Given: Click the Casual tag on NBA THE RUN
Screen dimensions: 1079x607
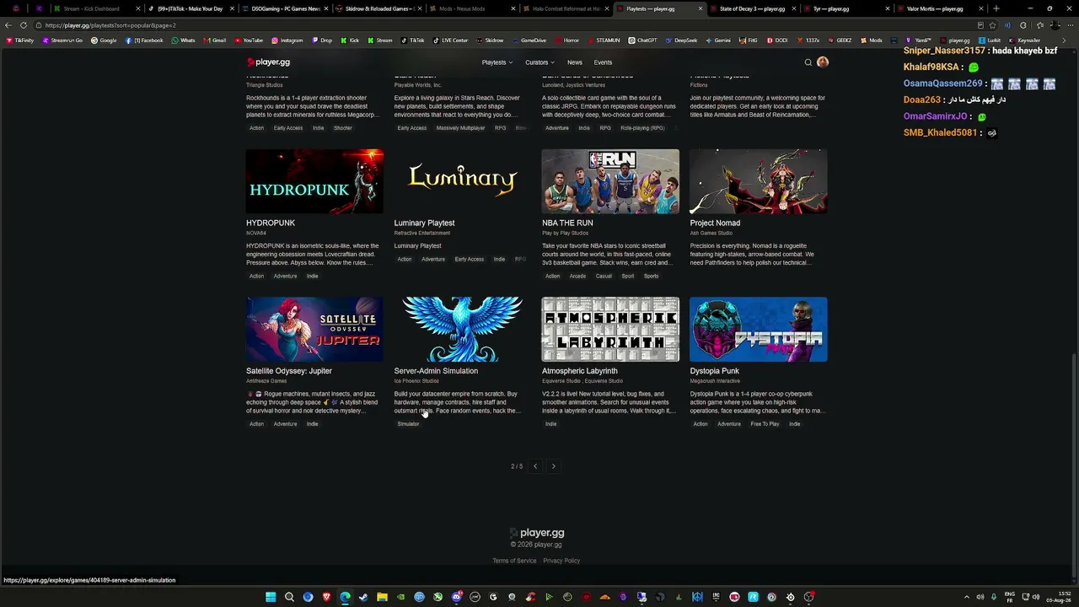Looking at the screenshot, I should [x=604, y=276].
